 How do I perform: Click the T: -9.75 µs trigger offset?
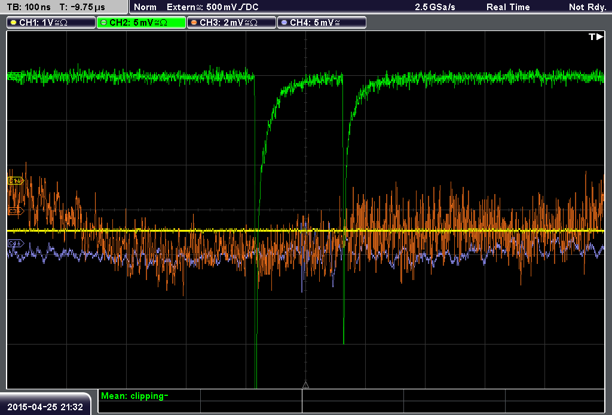click(x=82, y=7)
